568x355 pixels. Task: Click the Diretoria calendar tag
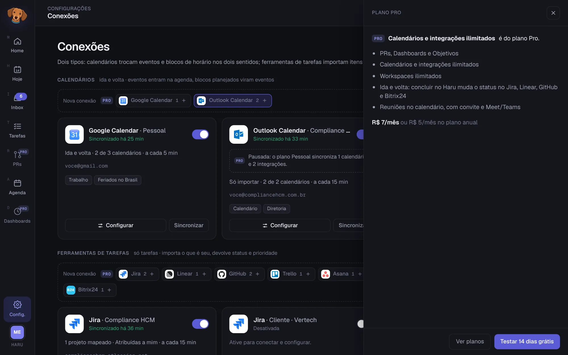276,208
